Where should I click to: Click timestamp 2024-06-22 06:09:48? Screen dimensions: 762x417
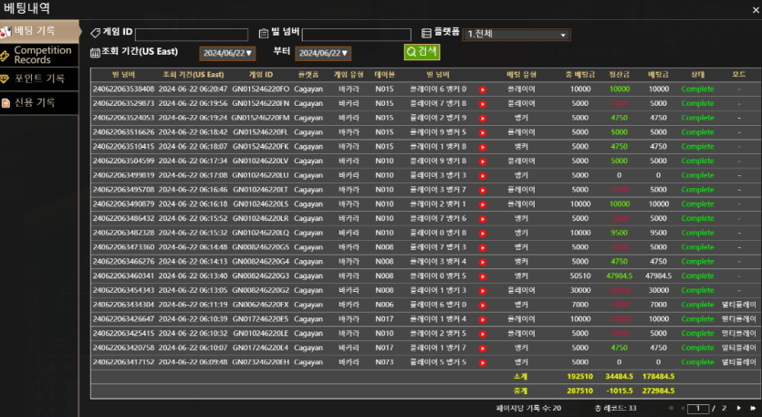(x=193, y=362)
